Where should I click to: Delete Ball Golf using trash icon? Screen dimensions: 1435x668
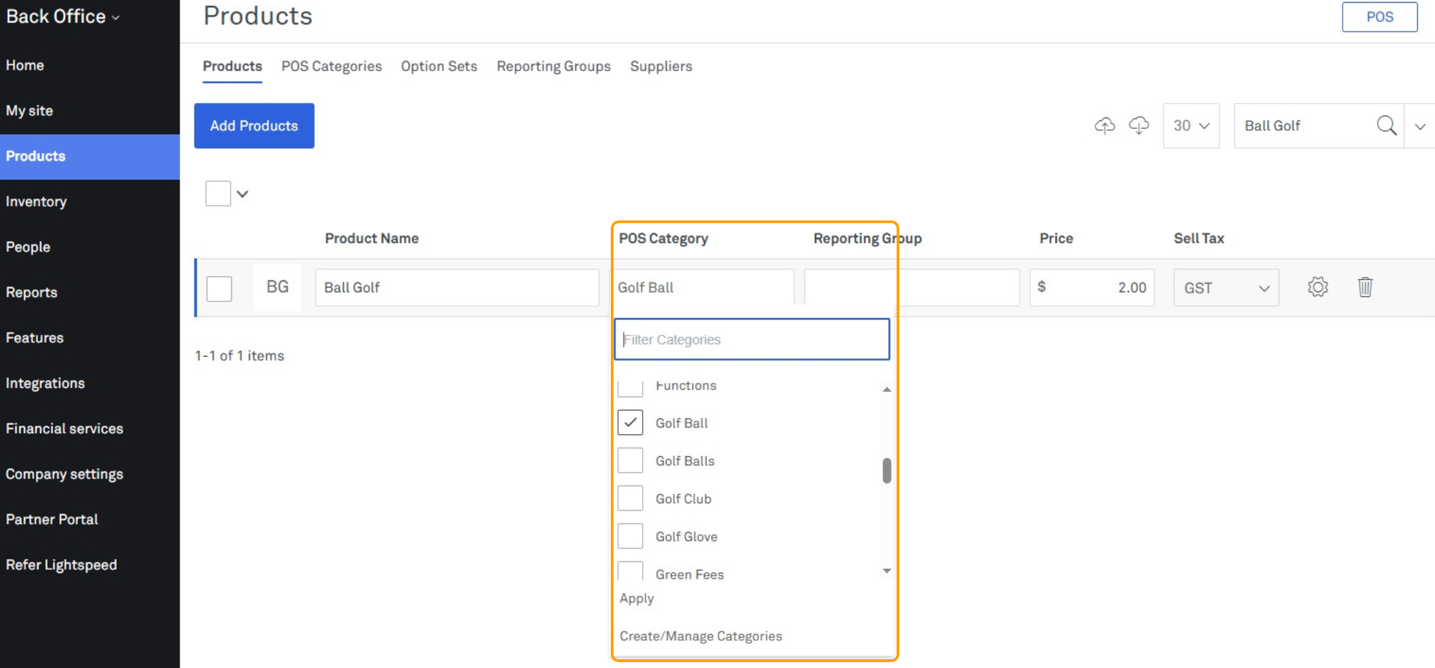(x=1365, y=287)
